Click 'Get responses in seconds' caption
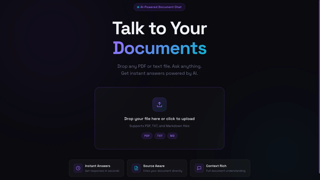The width and height of the screenshot is (320, 180). pos(102,171)
